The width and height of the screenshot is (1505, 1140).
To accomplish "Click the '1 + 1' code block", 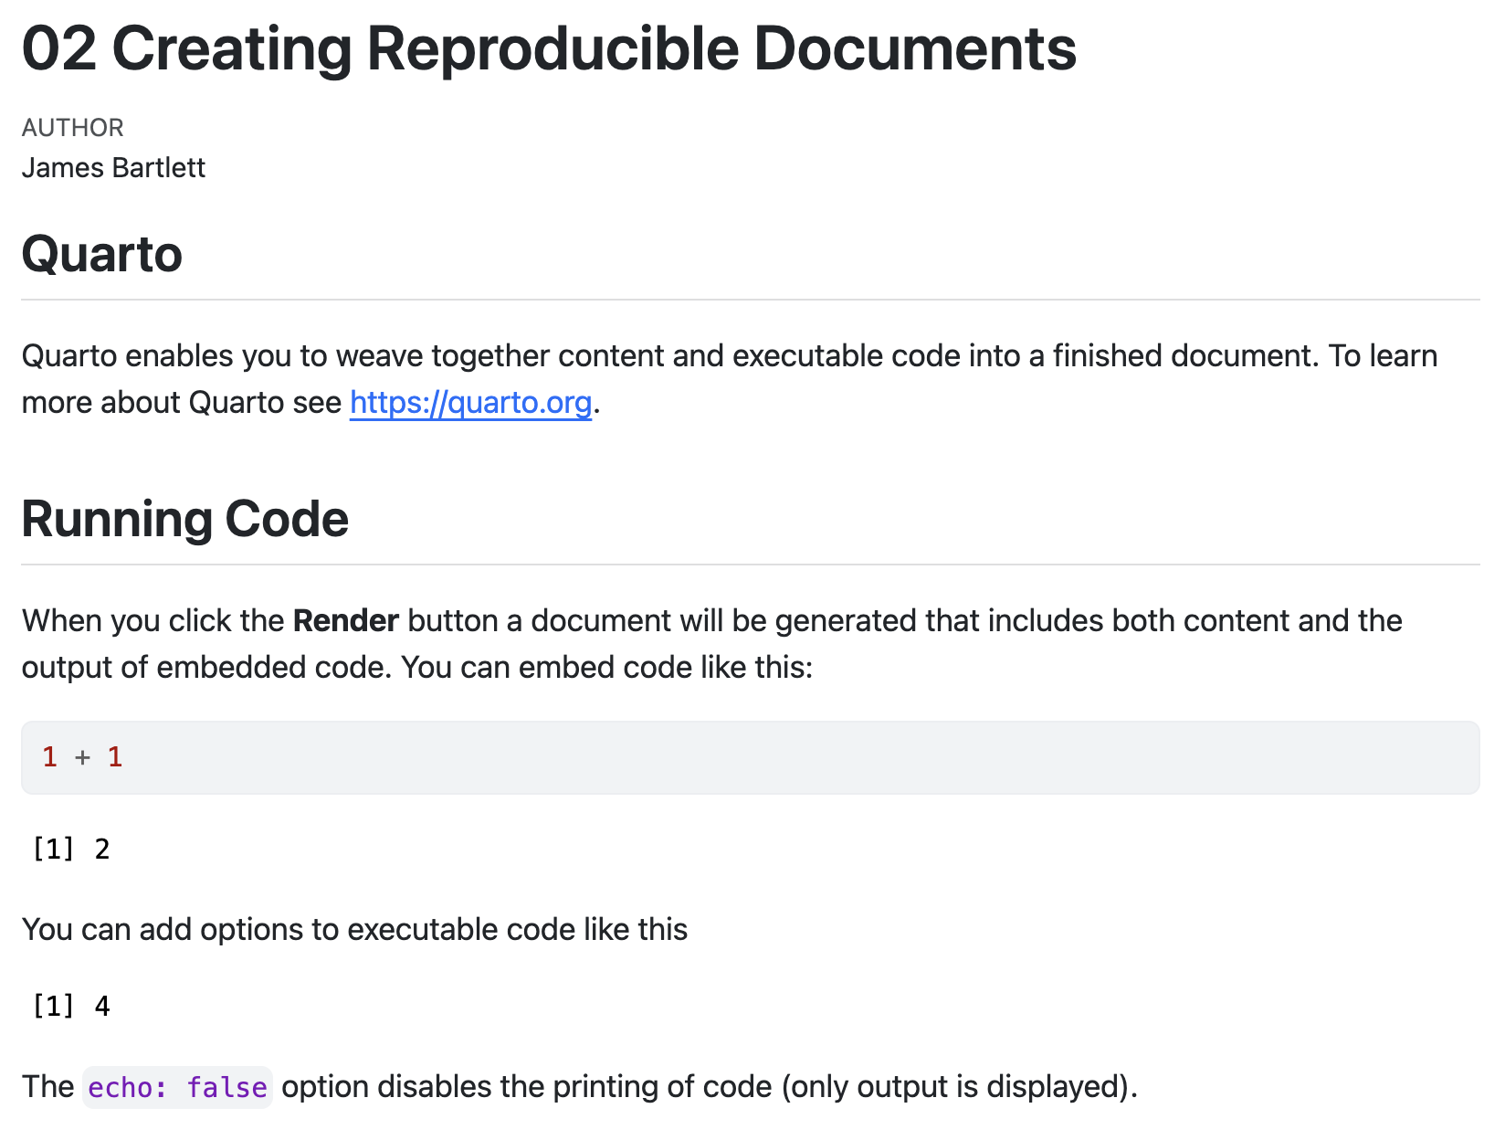I will [x=751, y=757].
